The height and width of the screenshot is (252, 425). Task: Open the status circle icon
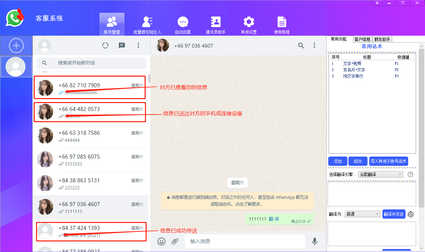point(105,46)
